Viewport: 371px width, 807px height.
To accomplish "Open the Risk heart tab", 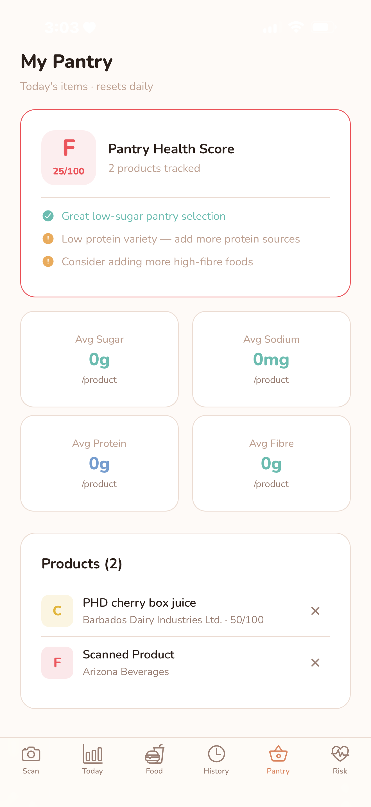I will tap(340, 758).
